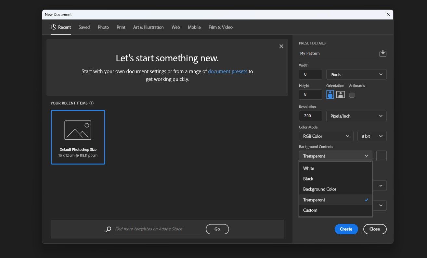This screenshot has width=427, height=258.
Task: Choose Black from background contents list
Action: [x=336, y=178]
